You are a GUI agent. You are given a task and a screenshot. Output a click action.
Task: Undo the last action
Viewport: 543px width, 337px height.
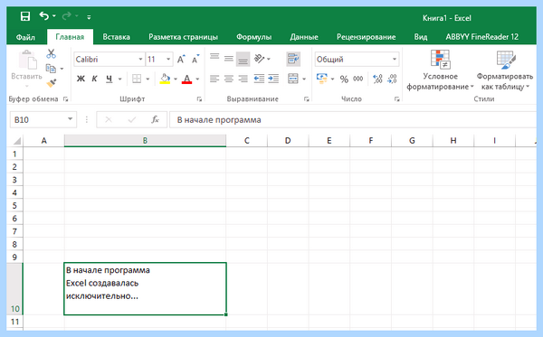44,16
